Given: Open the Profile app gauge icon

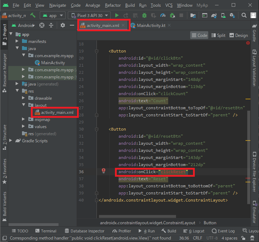Looking at the screenshot, I should (163, 15).
